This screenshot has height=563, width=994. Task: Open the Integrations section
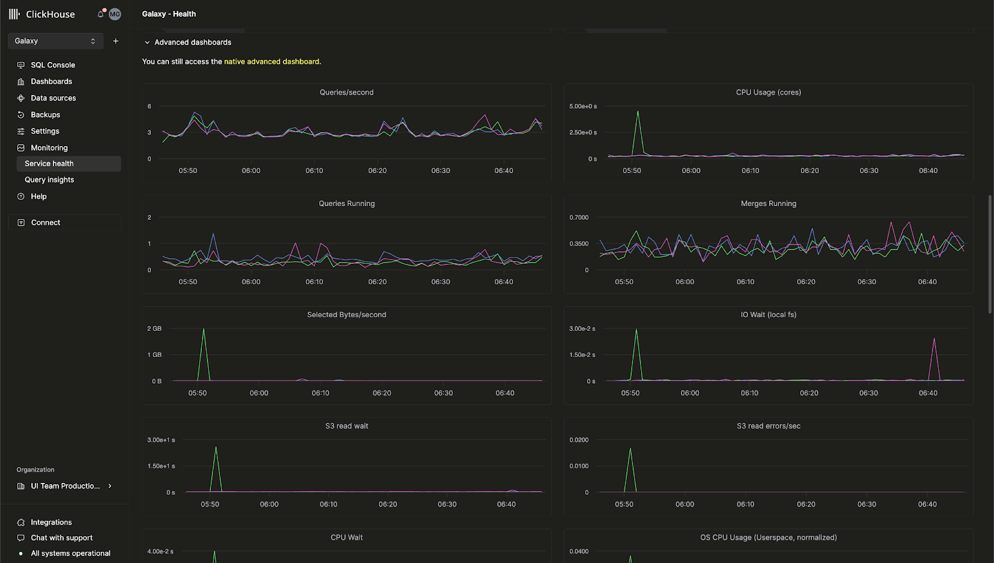[x=50, y=522]
